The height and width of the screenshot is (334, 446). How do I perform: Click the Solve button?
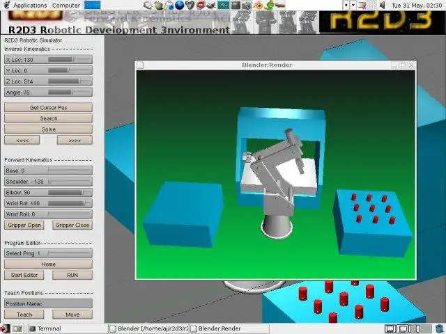48,129
